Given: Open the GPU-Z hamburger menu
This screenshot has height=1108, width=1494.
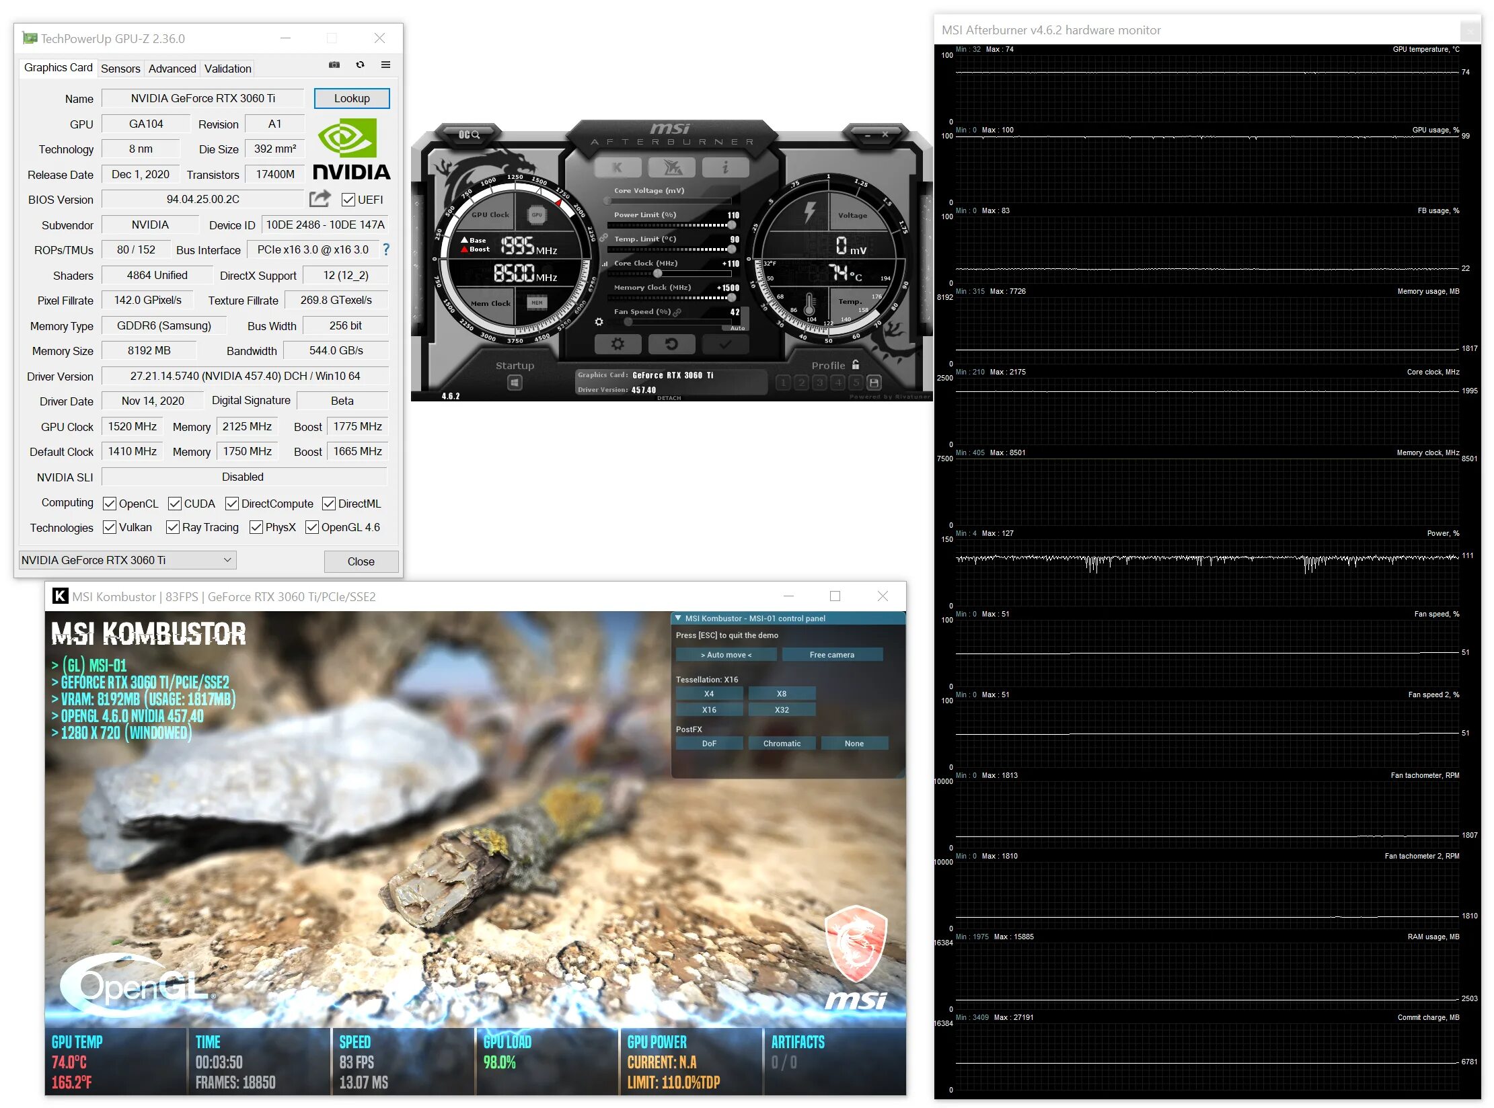Looking at the screenshot, I should click(x=385, y=65).
